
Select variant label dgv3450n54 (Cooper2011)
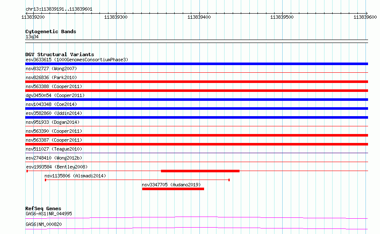[x=55, y=95]
